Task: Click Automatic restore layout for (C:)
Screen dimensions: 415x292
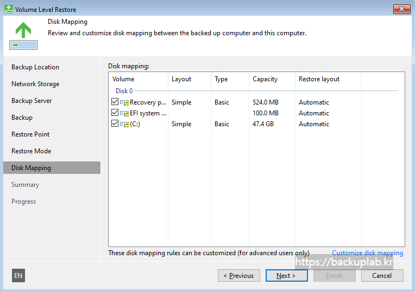Action: pos(314,124)
